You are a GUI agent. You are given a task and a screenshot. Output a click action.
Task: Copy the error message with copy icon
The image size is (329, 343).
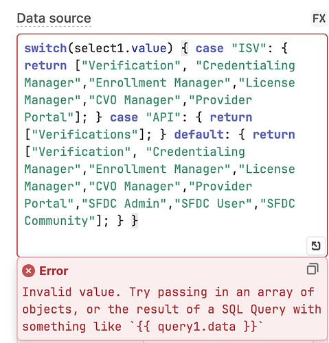313,269
